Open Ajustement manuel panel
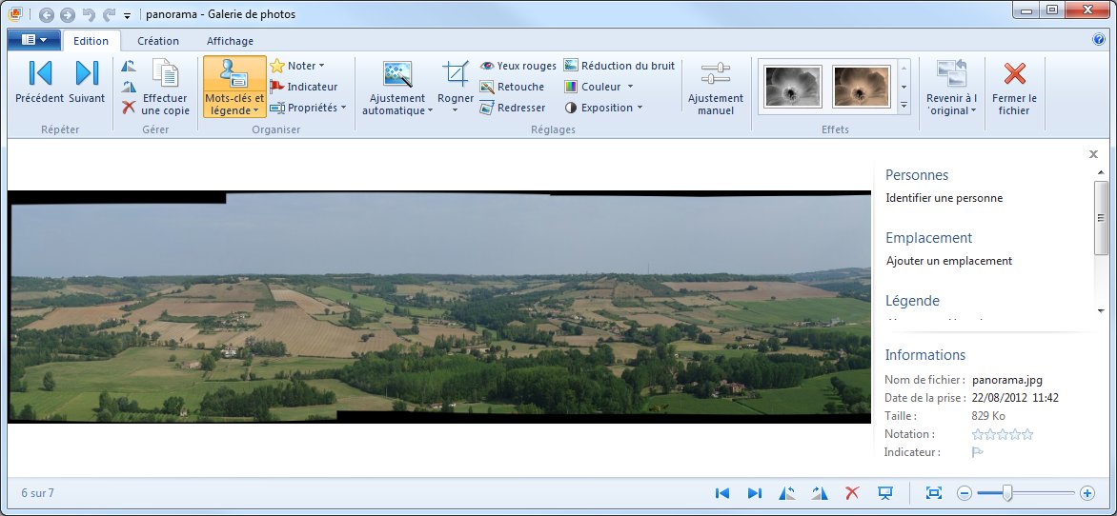This screenshot has height=516, width=1117. [x=715, y=89]
